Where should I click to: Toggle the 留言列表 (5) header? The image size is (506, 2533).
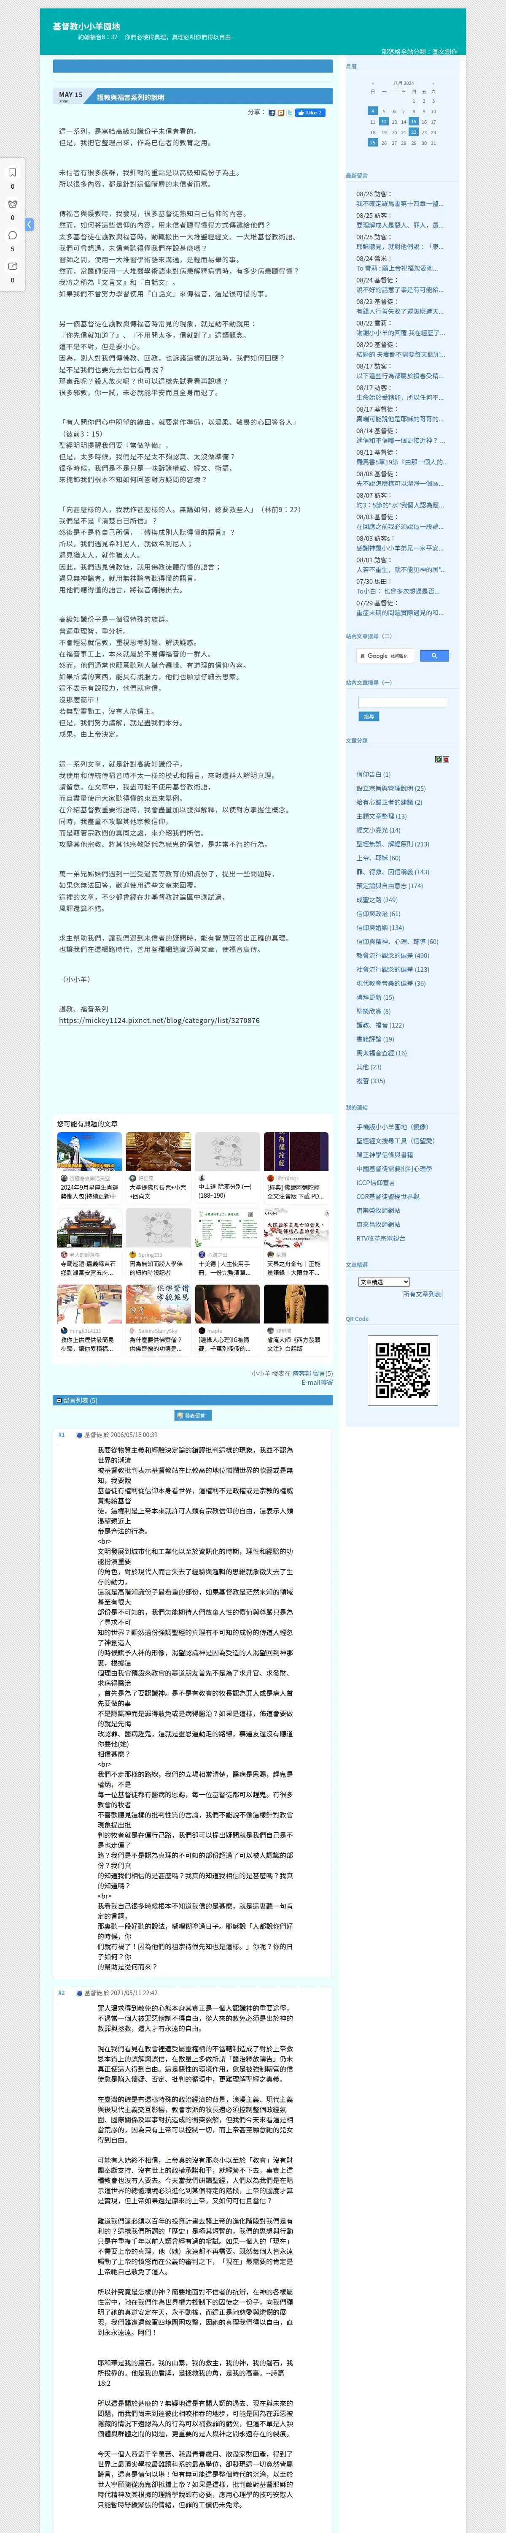coord(193,1400)
